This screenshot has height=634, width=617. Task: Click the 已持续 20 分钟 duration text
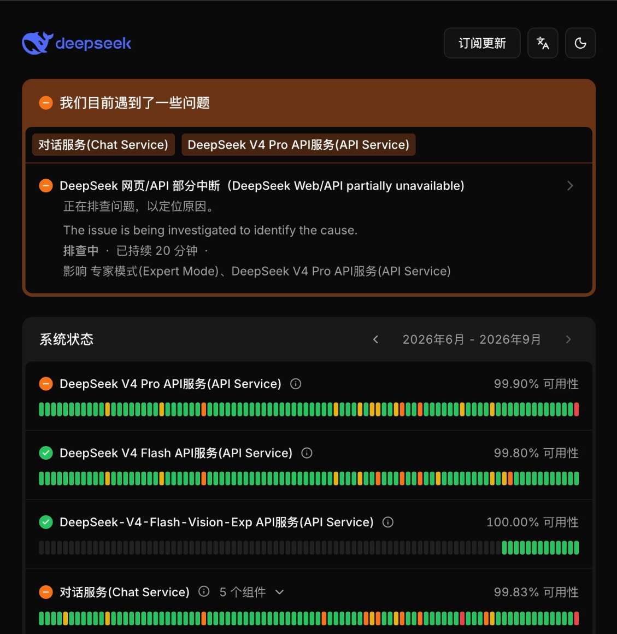[x=156, y=251]
